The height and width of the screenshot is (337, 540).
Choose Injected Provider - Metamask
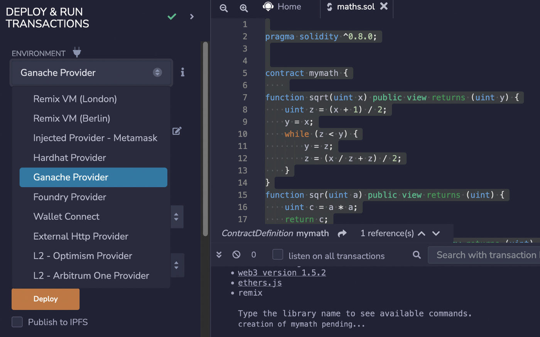95,138
